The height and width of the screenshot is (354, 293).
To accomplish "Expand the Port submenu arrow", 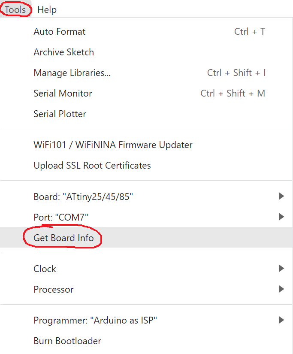I will pyautogui.click(x=281, y=217).
